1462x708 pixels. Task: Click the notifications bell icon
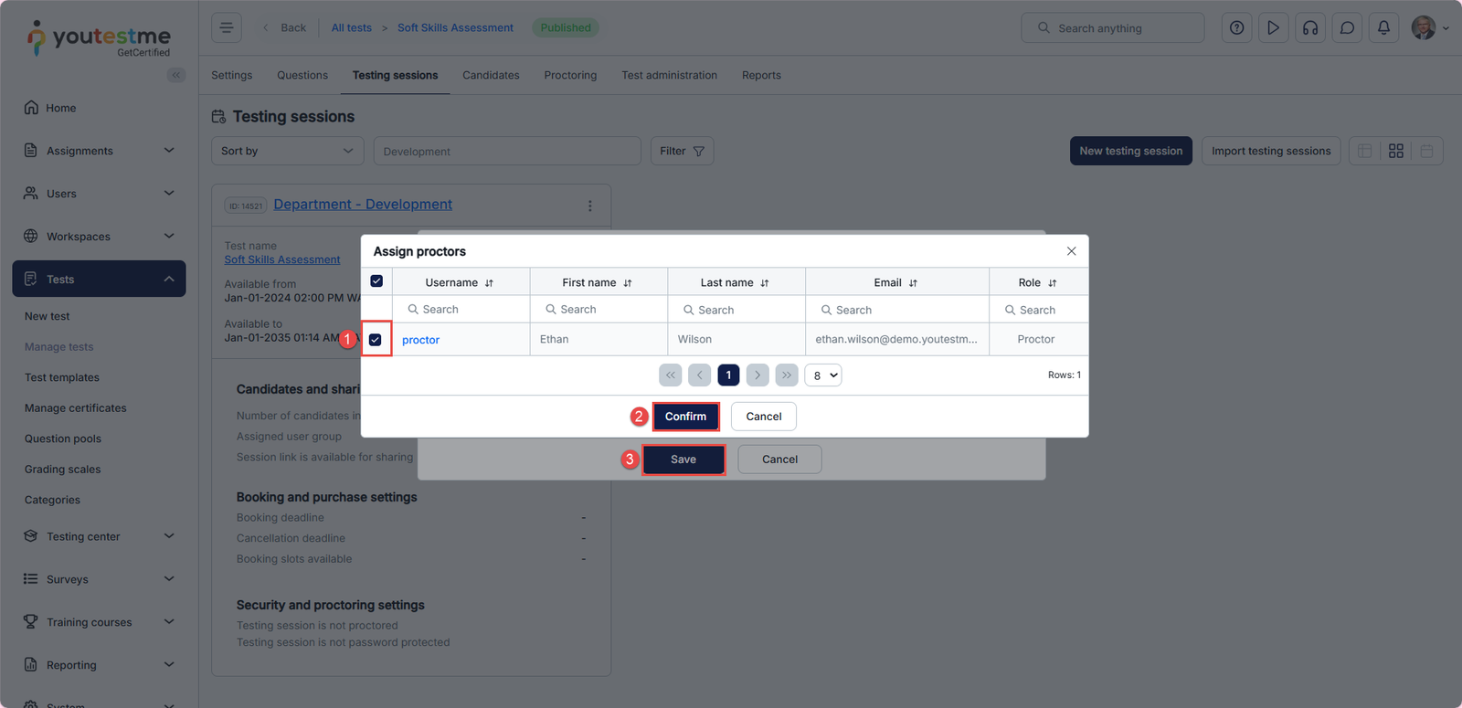point(1383,28)
